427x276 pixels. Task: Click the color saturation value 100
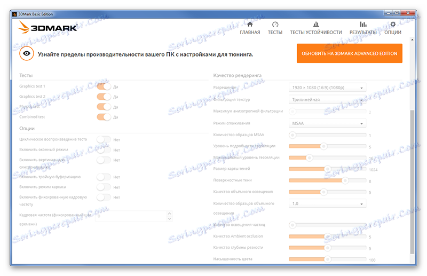372,260
